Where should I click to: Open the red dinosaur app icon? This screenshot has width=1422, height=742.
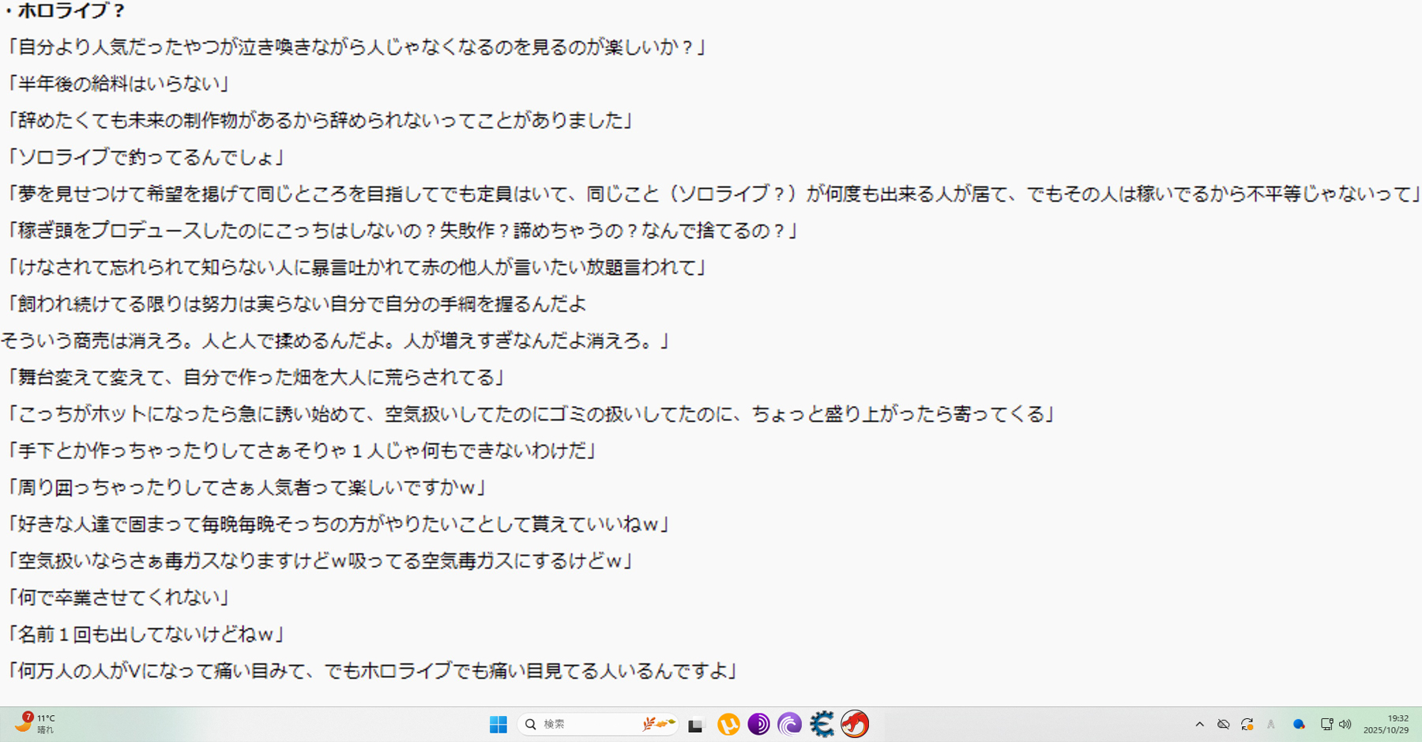coord(854,724)
